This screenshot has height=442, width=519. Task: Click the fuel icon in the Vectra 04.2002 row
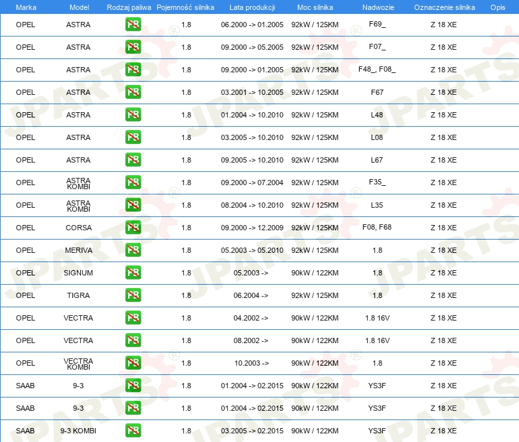133,317
